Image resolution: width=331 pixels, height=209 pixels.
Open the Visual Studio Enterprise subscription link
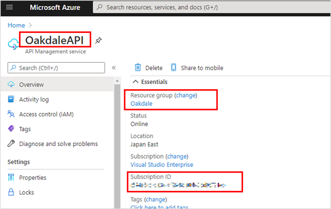coord(162,165)
